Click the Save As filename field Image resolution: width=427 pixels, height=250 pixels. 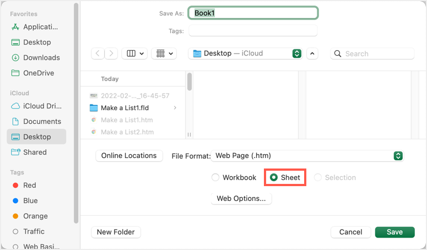[253, 13]
